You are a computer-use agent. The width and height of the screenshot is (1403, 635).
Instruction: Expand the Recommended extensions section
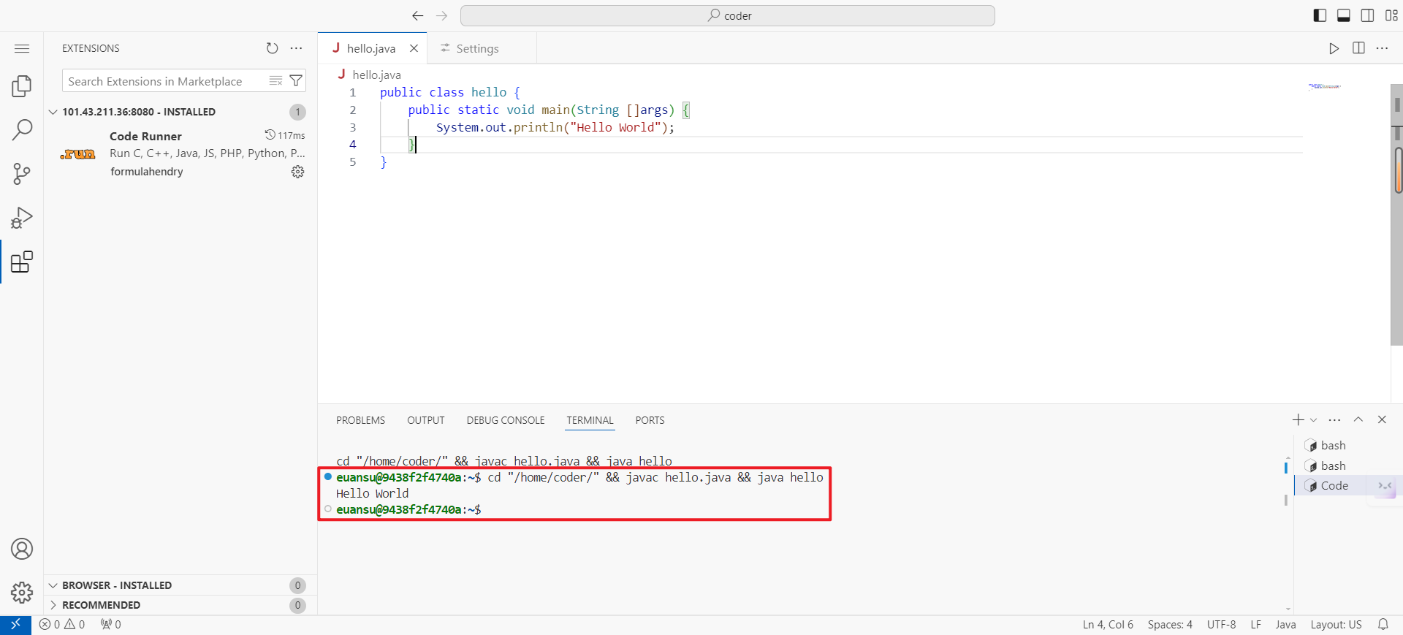click(101, 605)
